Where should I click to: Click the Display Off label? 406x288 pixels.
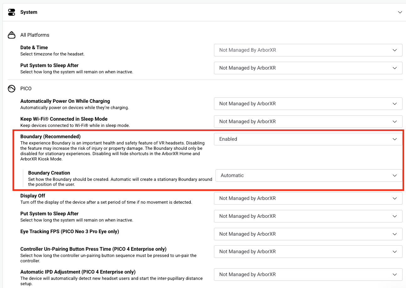click(x=33, y=196)
